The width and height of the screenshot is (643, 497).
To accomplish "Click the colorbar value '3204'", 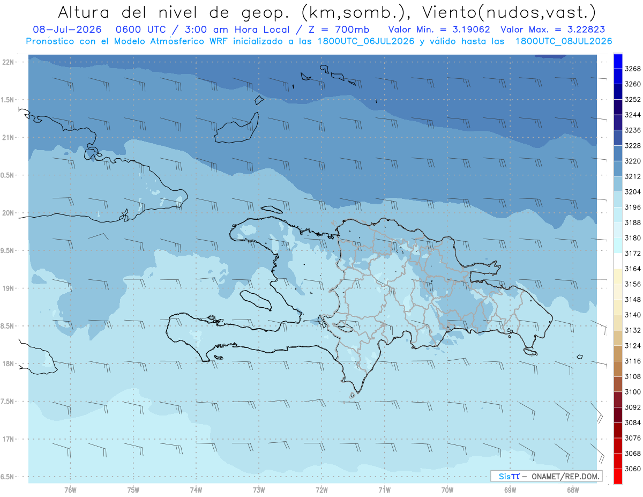I will tap(633, 191).
